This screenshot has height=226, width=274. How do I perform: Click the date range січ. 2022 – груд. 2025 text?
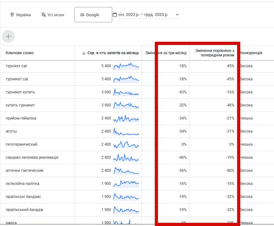point(143,15)
